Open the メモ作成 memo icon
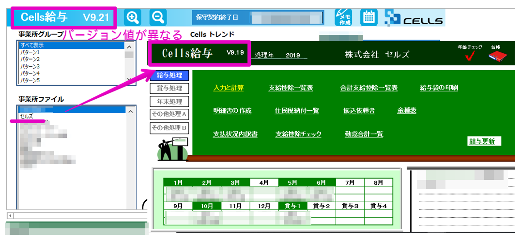Image resolution: width=521 pixels, height=238 pixels. click(x=343, y=17)
